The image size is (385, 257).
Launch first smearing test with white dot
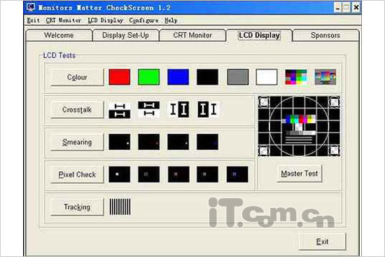(120, 142)
